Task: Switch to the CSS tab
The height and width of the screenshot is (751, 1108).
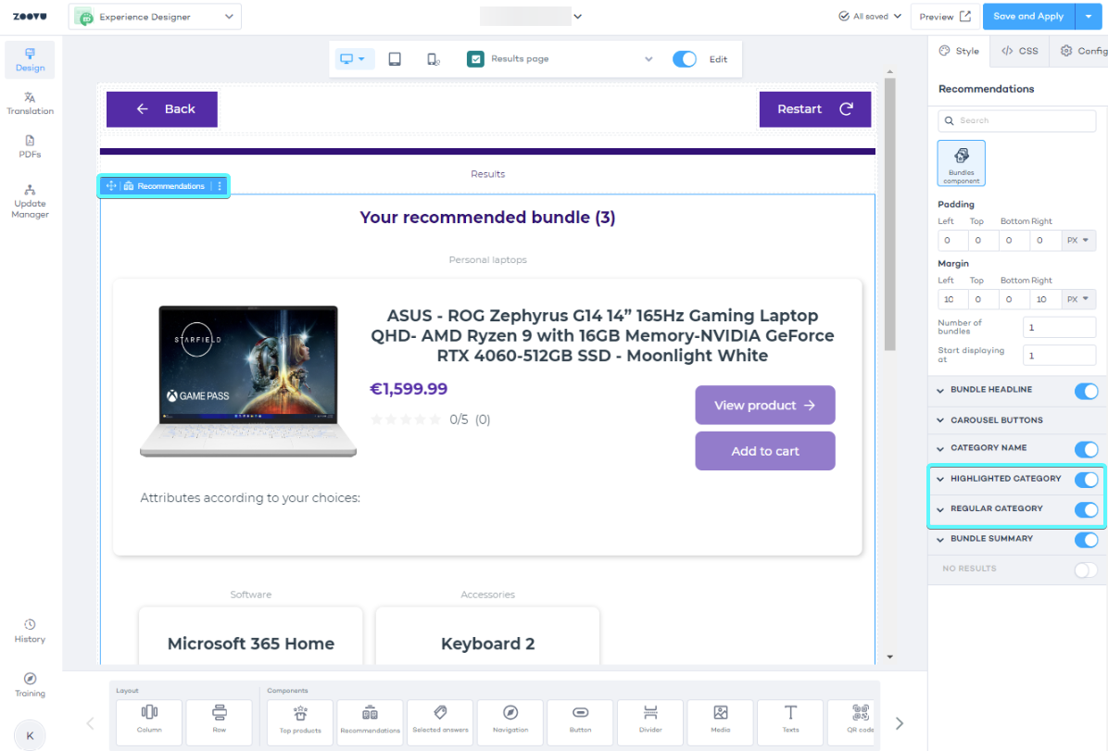Action: (x=1019, y=51)
